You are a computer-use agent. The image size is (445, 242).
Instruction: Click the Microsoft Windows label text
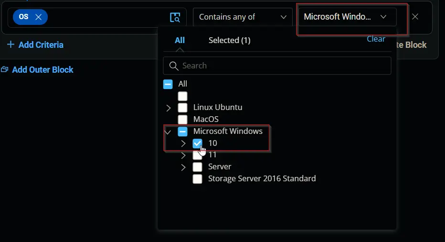pyautogui.click(x=228, y=131)
